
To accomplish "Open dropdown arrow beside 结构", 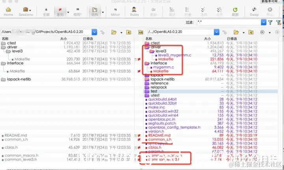I will (x=103, y=12).
